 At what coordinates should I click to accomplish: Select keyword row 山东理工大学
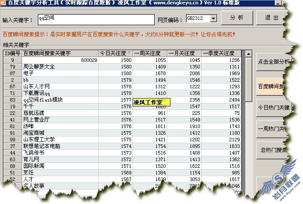tap(122, 140)
